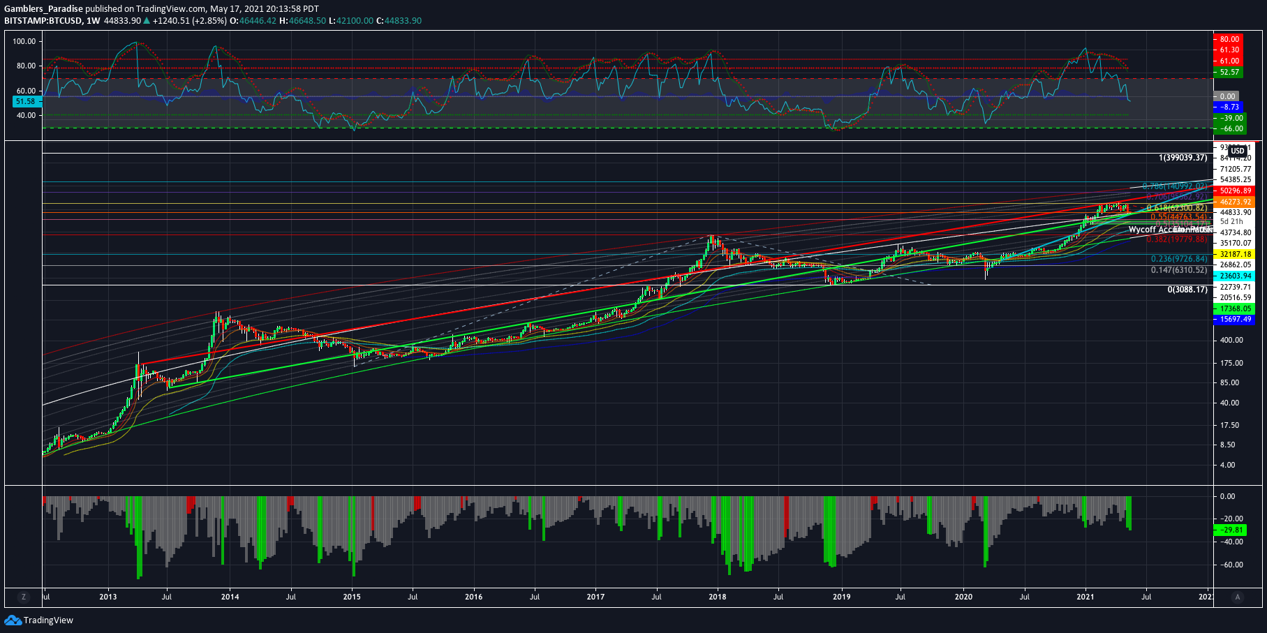This screenshot has width=1267, height=633.
Task: Click the 2021 date on time axis
Action: pos(1086,597)
